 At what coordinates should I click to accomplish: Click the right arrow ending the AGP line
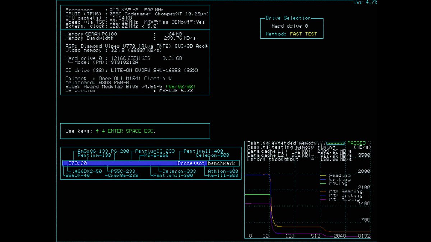(207, 46)
